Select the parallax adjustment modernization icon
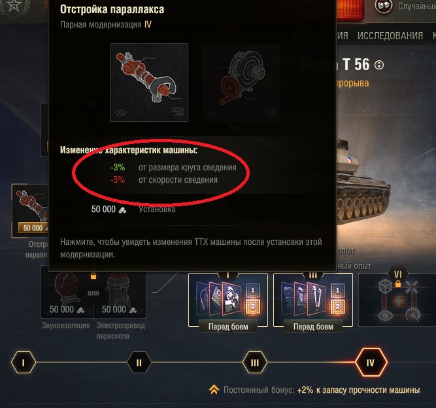436x408 pixels. [x=149, y=83]
